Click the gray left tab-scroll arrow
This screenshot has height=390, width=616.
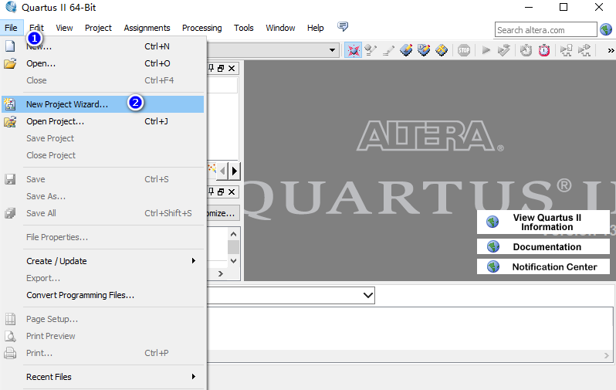pyautogui.click(x=223, y=171)
